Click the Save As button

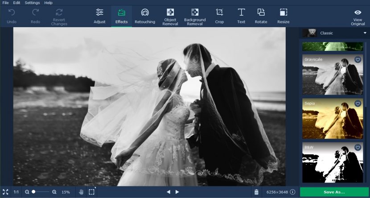334,192
